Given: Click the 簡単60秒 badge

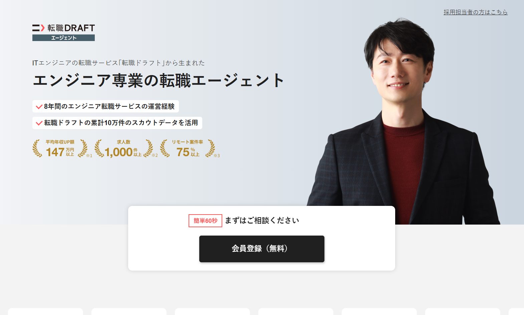Looking at the screenshot, I should [205, 221].
